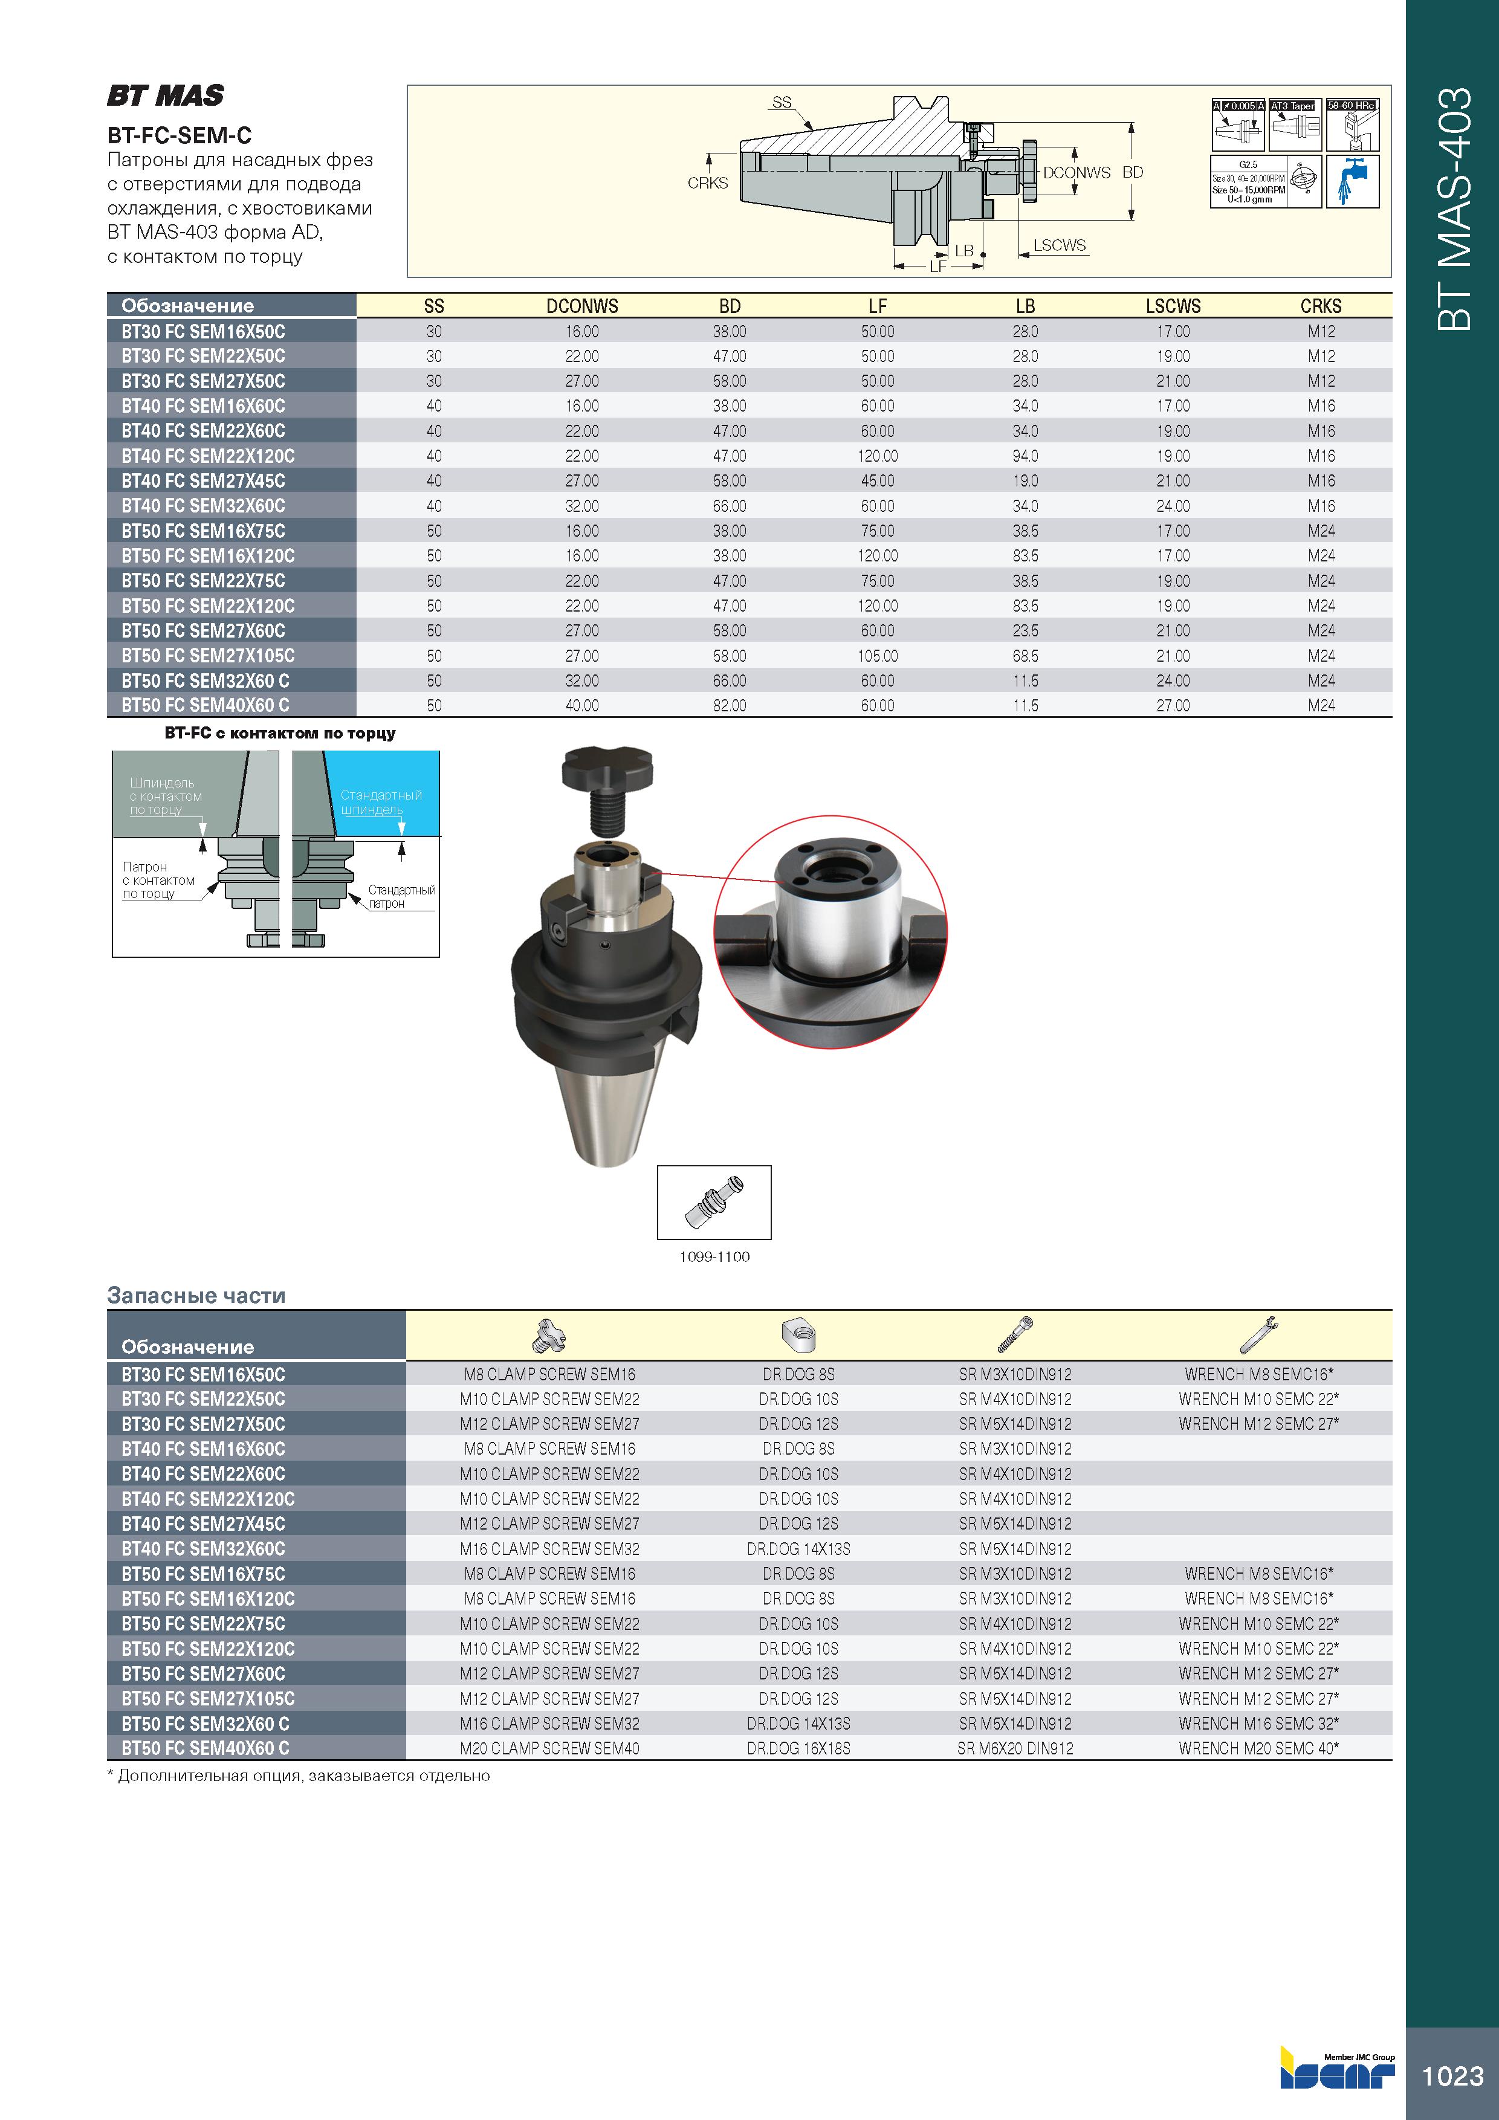Viewport: 1499px width, 2120px height.
Task: Click the face contact spindle comparison diagram
Action: coord(275,853)
